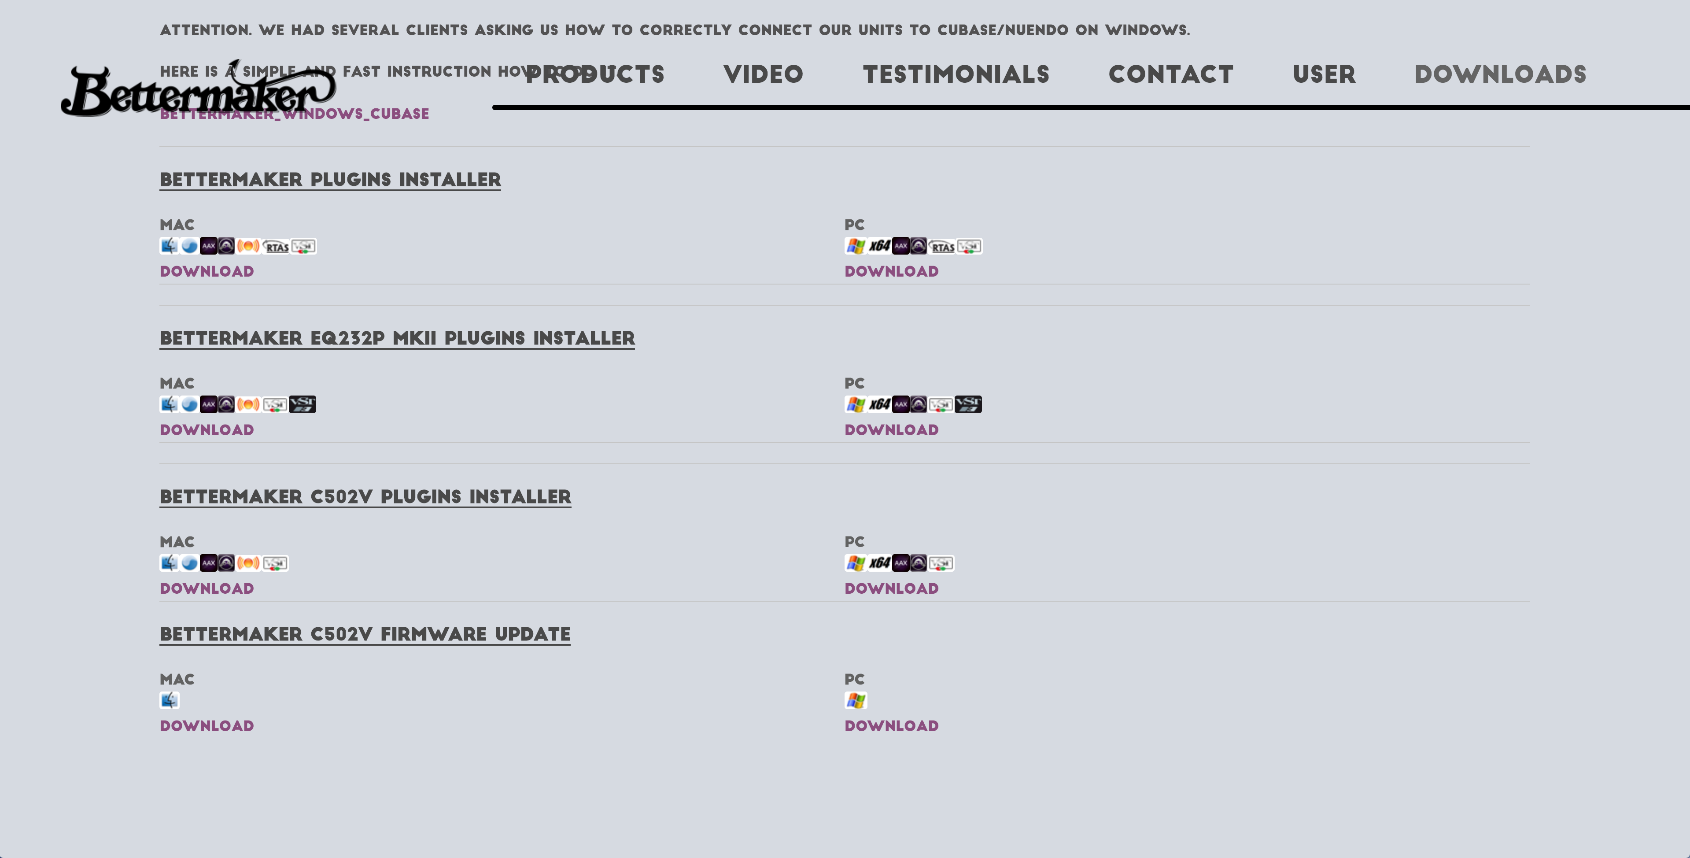
Task: Open the Testimonials page
Action: point(956,74)
